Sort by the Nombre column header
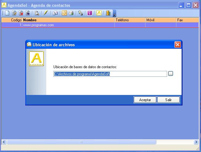This screenshot has width=201, height=152. click(68, 20)
